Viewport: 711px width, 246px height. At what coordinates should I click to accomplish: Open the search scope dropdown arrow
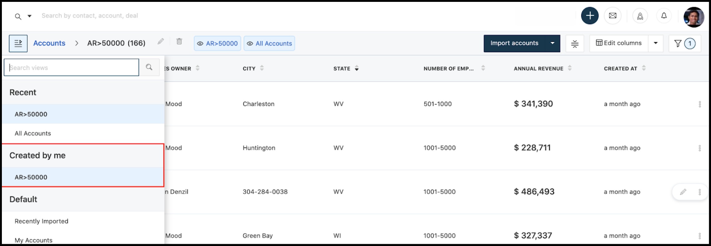point(29,16)
